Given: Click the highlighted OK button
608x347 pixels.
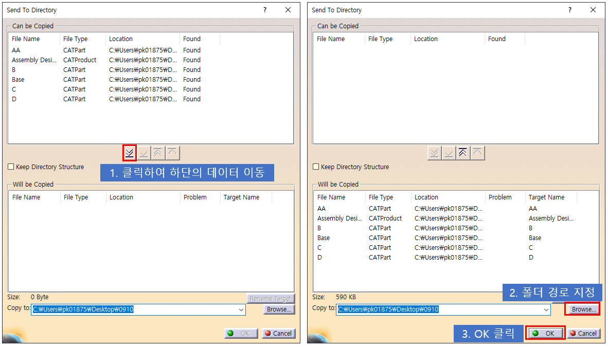Looking at the screenshot, I should [545, 333].
